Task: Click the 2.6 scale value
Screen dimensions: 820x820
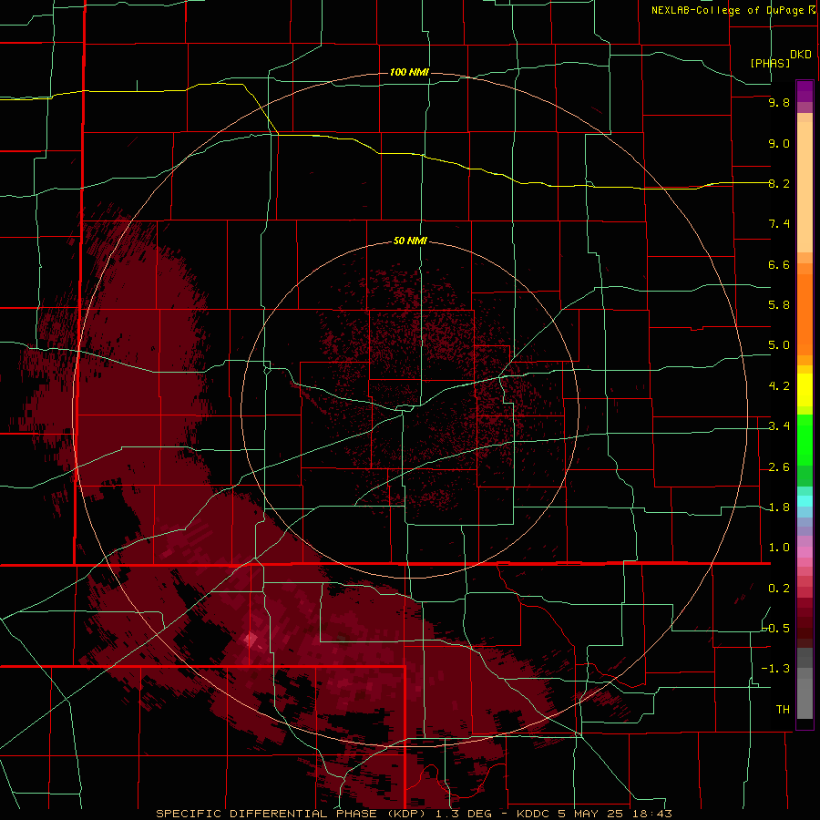Action: [x=779, y=467]
